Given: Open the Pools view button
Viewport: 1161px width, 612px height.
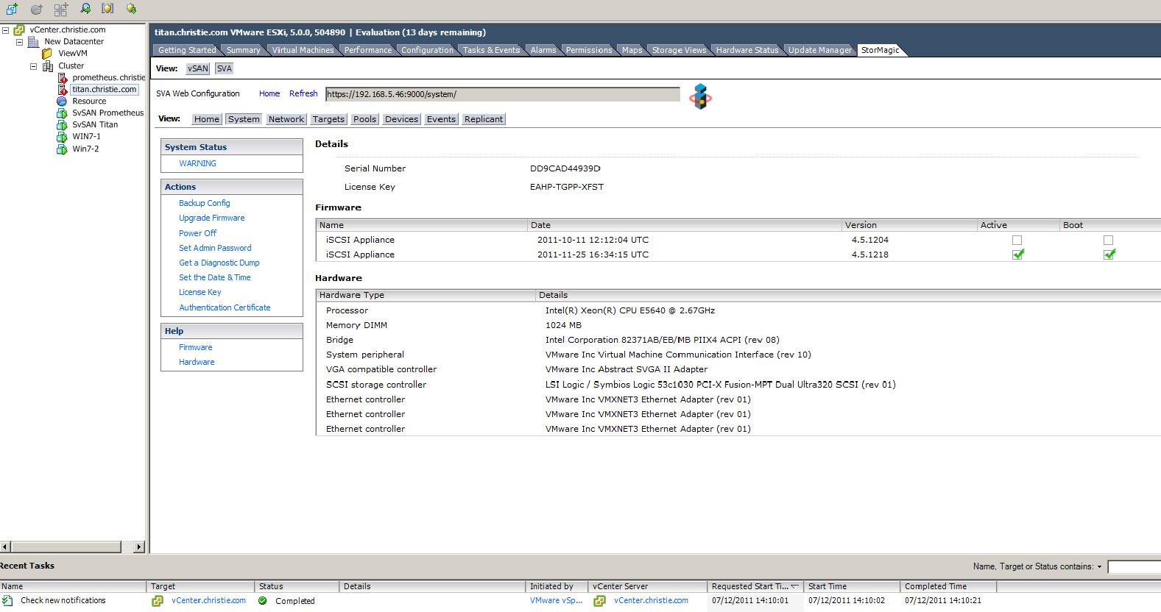Looking at the screenshot, I should (x=364, y=119).
